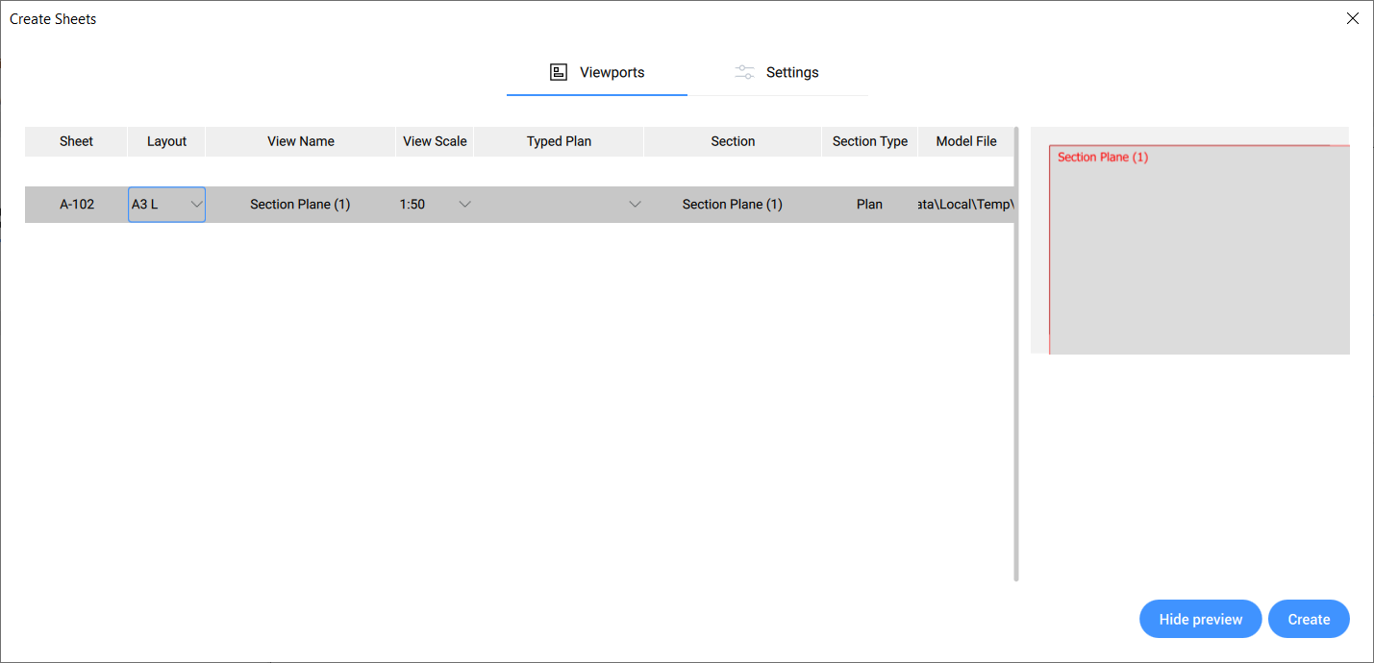The width and height of the screenshot is (1374, 663).
Task: Click the Layout column header
Action: click(x=166, y=141)
